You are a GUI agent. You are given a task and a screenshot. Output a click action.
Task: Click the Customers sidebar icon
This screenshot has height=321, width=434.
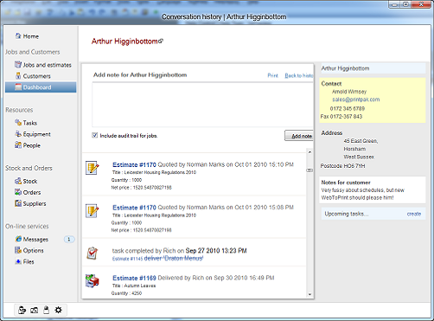18,76
